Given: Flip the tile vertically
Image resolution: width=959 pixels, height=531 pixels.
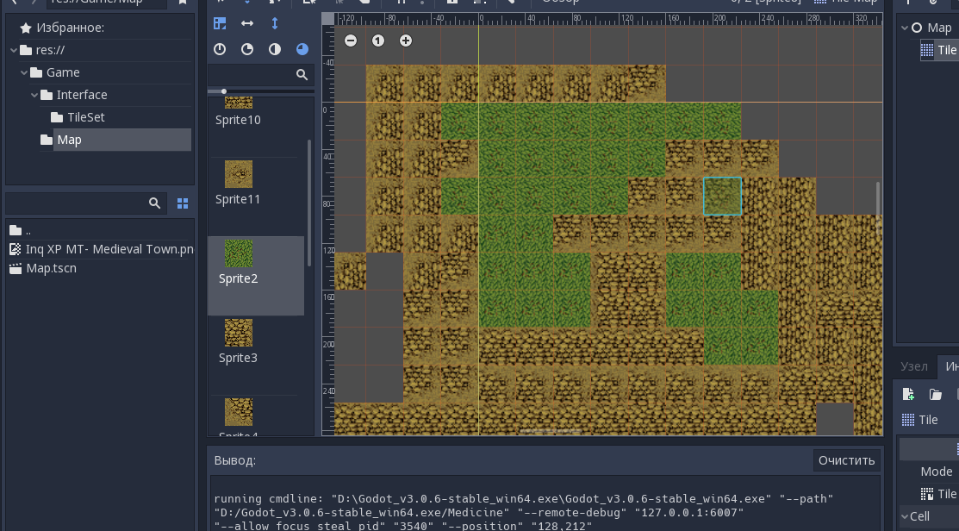Looking at the screenshot, I should click(275, 23).
